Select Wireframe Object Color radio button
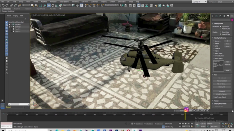 [x=220, y=27]
